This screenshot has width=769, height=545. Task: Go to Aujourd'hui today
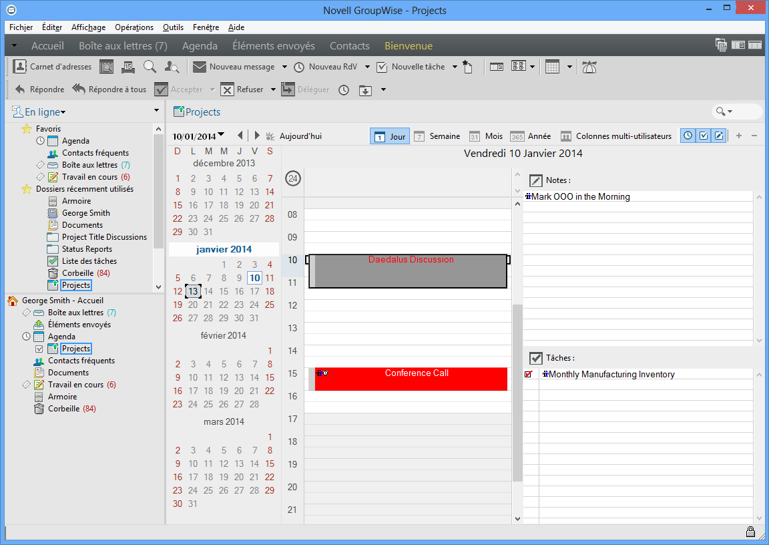click(295, 136)
